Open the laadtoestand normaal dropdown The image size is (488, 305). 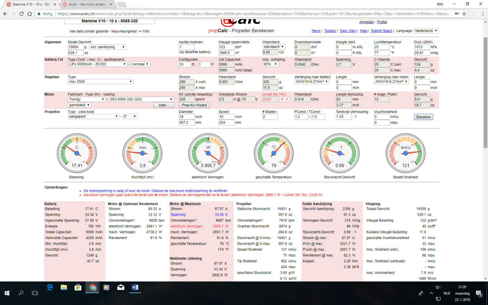click(x=140, y=64)
